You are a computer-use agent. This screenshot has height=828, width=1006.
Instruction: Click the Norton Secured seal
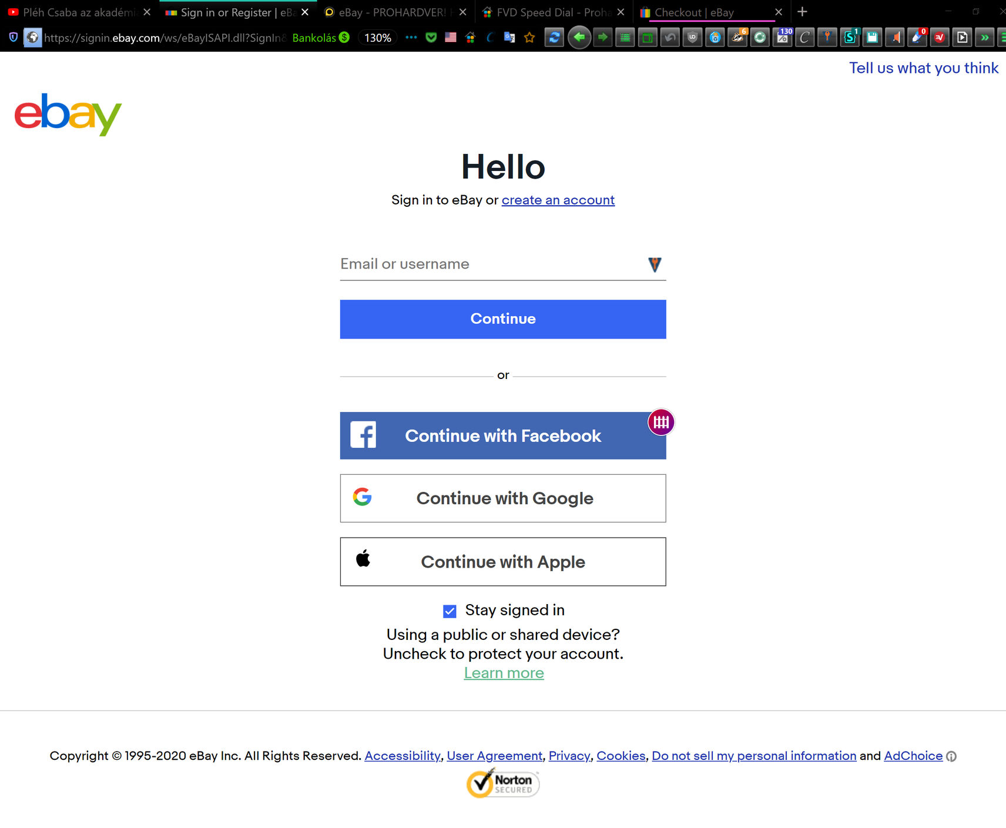pos(503,783)
